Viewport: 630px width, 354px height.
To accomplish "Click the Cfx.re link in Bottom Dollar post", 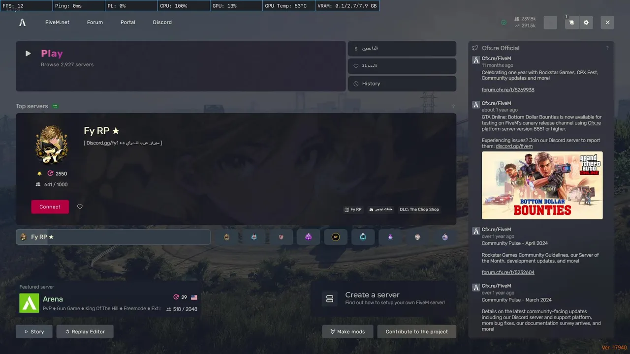I will 594,123.
